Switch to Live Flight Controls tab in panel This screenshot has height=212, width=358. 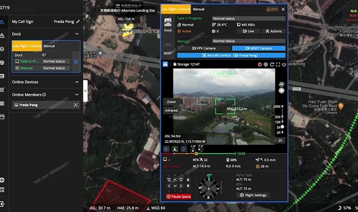click(x=176, y=9)
